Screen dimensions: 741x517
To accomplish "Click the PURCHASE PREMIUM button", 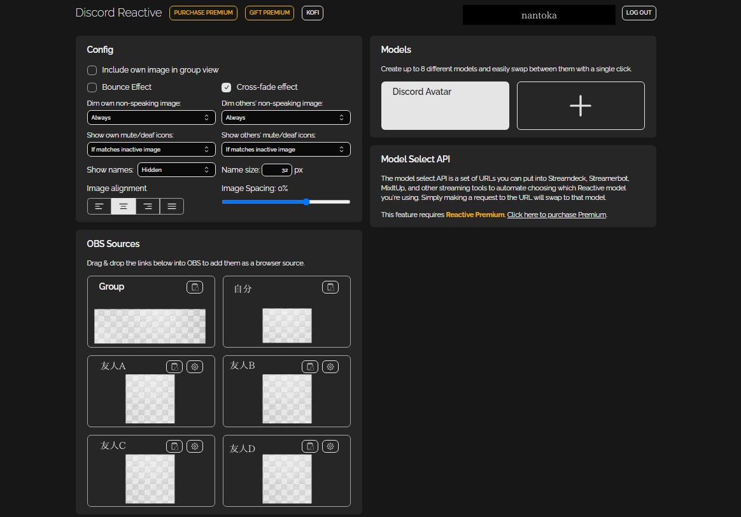I will click(203, 12).
